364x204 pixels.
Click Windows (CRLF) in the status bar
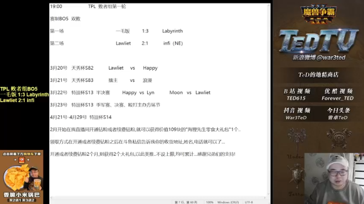(228, 202)
